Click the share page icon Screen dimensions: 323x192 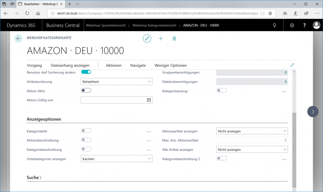coord(306,13)
